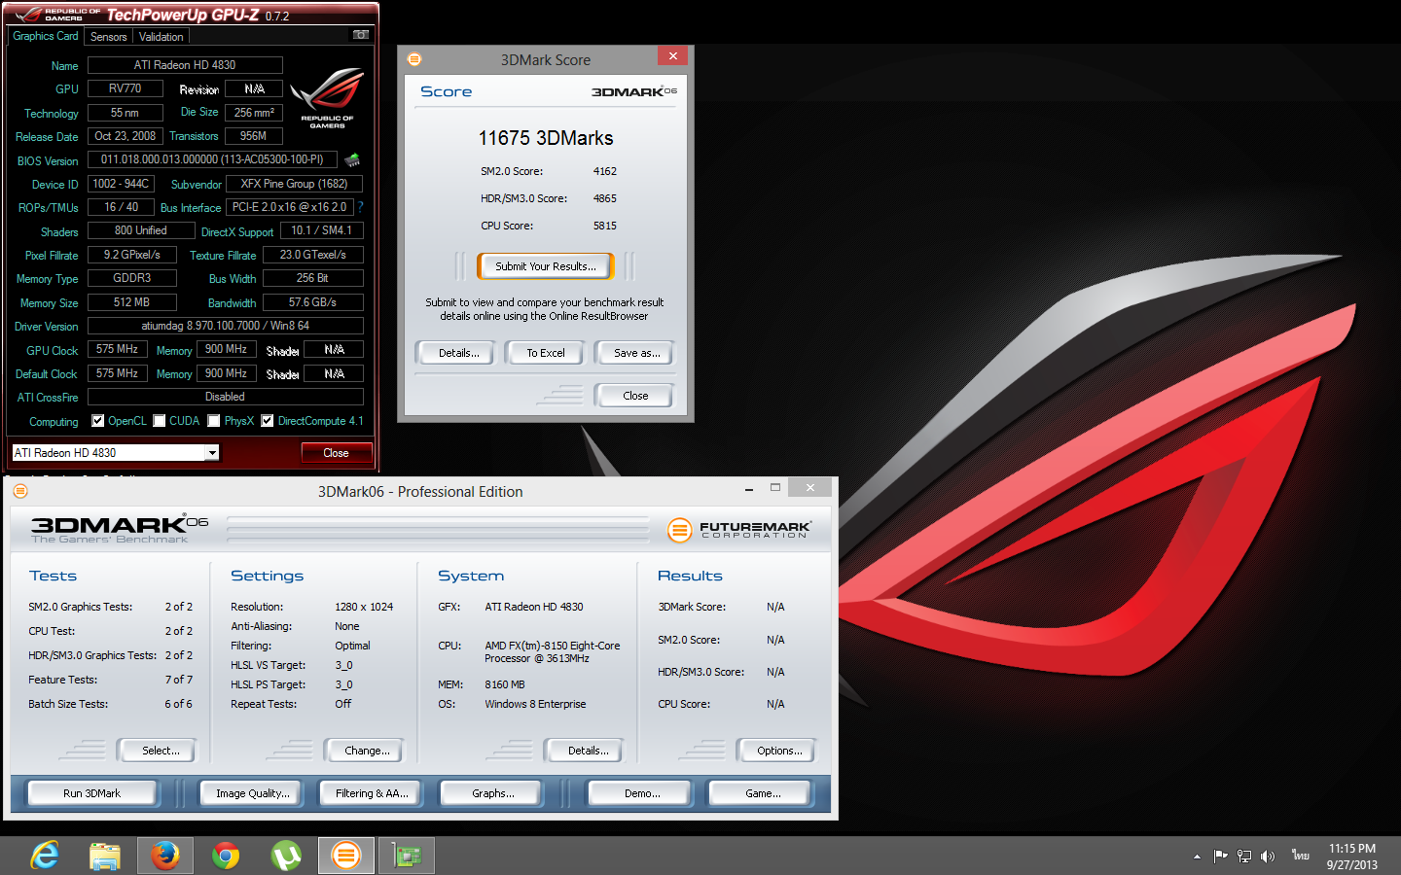Switch to the Validation tab

tap(162, 37)
